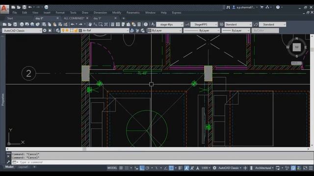Toggle lineweight display in status bar

coord(180,168)
